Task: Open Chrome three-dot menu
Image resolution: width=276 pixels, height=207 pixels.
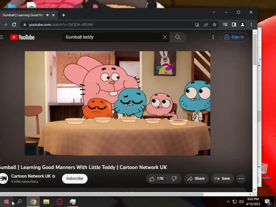Action: tap(251, 25)
